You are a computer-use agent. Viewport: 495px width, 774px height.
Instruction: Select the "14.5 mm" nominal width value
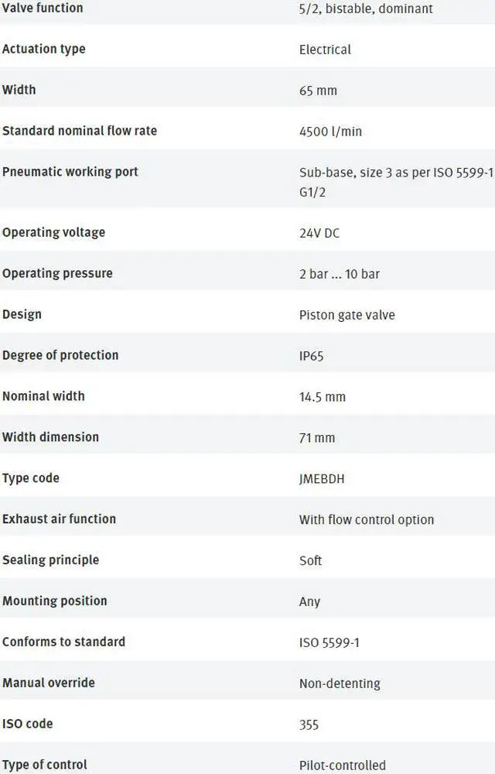pos(323,397)
